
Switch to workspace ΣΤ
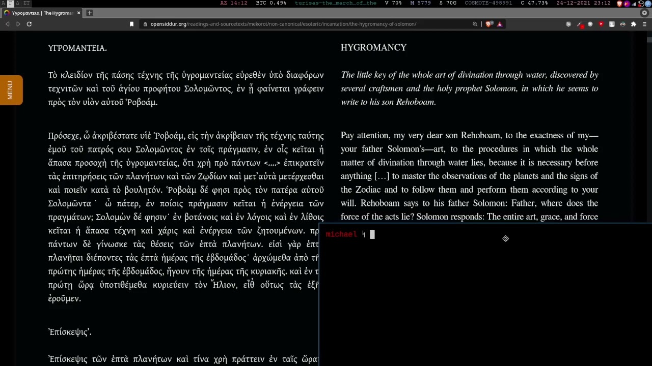tap(26, 3)
